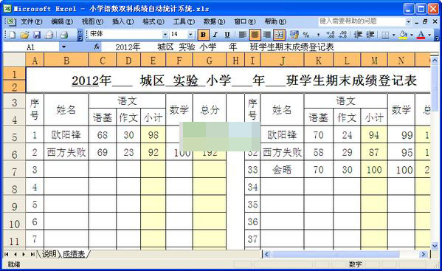The image size is (442, 271).
Task: Open help question box dropdown
Action: [408, 21]
